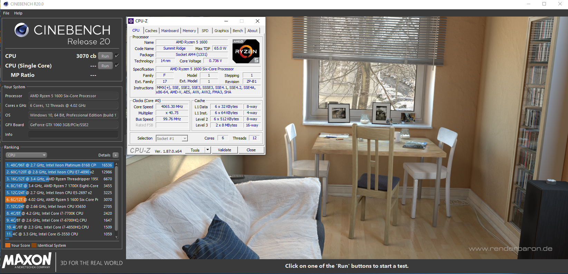Click the Cinebench app icon in title bar
568x274 pixels.
[6, 4]
